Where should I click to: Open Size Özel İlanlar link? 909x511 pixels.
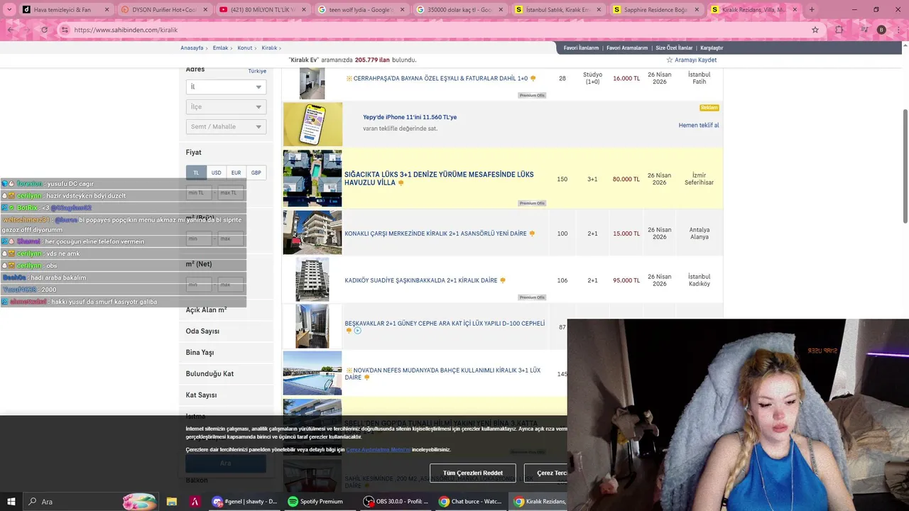[674, 48]
